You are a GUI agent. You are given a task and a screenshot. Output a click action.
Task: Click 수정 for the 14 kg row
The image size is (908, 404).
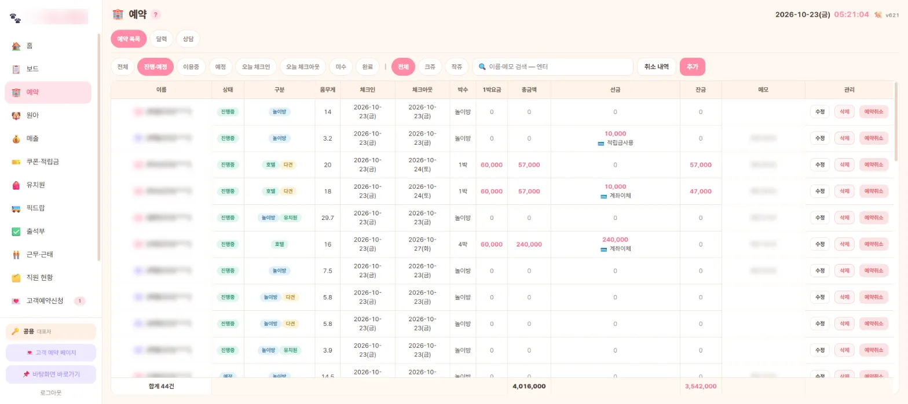pyautogui.click(x=819, y=112)
